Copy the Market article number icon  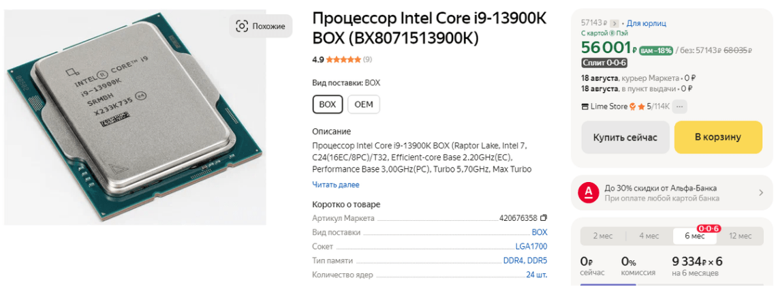(544, 218)
